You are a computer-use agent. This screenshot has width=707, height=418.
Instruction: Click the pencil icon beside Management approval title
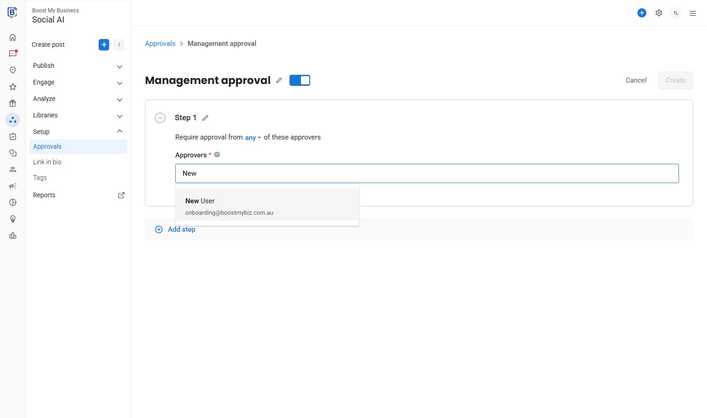279,80
